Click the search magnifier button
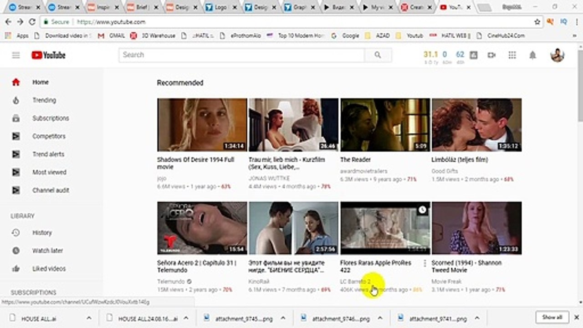 tap(378, 55)
